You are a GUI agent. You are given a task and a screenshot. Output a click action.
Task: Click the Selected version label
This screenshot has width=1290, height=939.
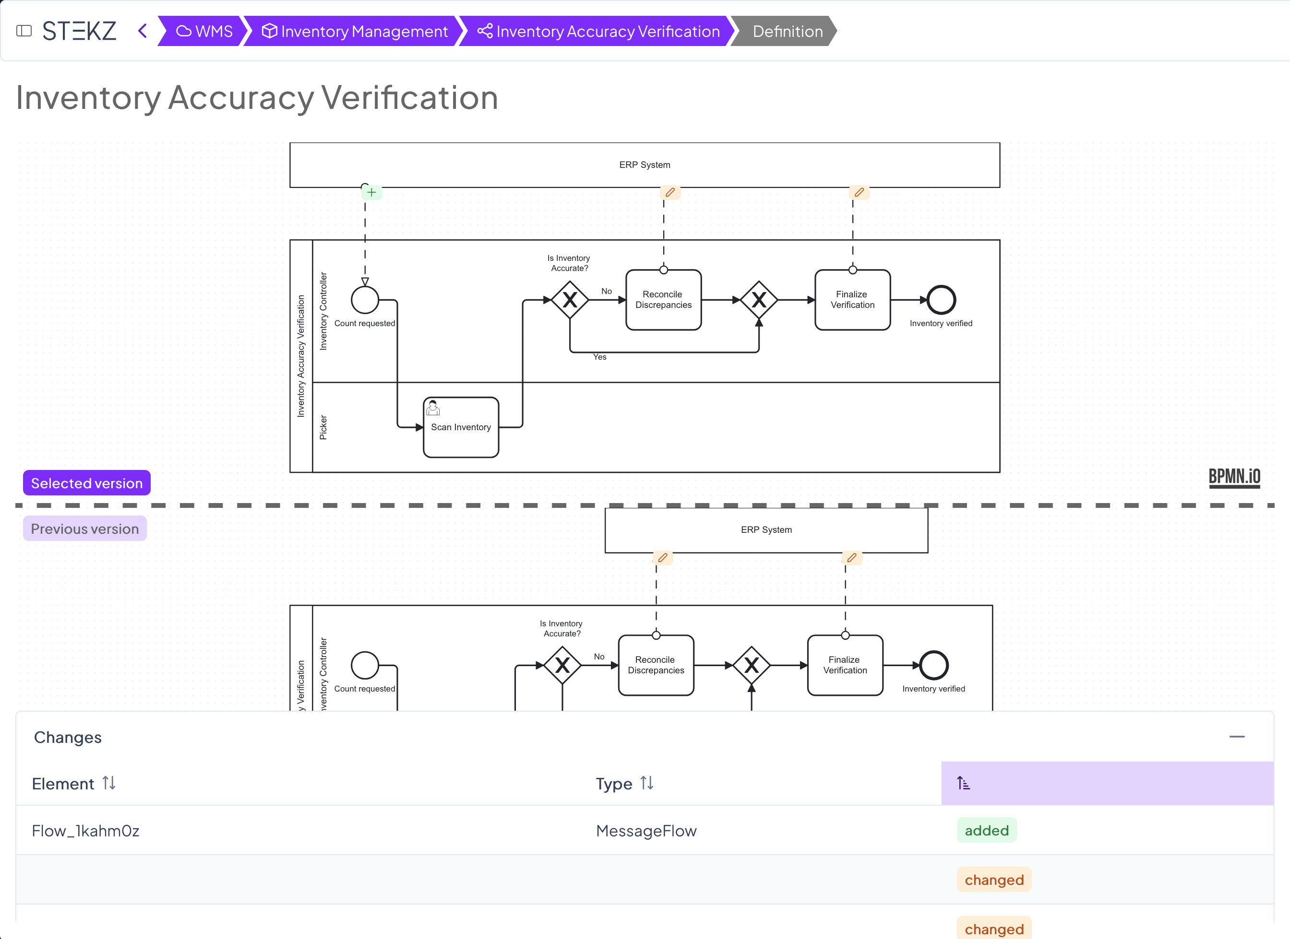coord(86,483)
